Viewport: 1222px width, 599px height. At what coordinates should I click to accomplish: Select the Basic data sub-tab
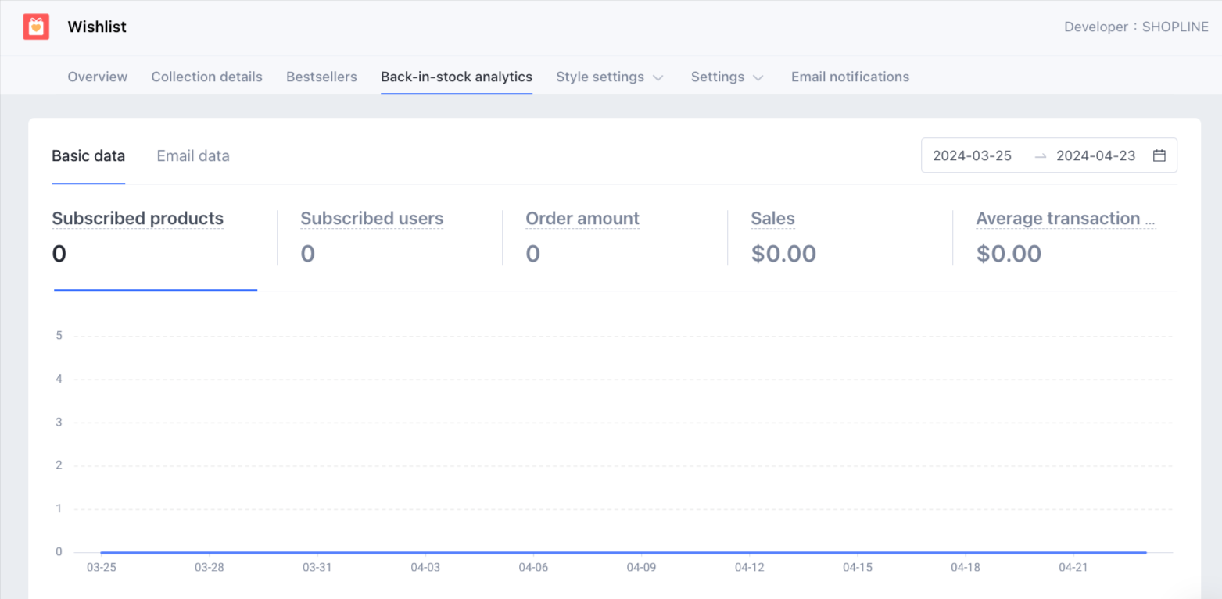(88, 155)
